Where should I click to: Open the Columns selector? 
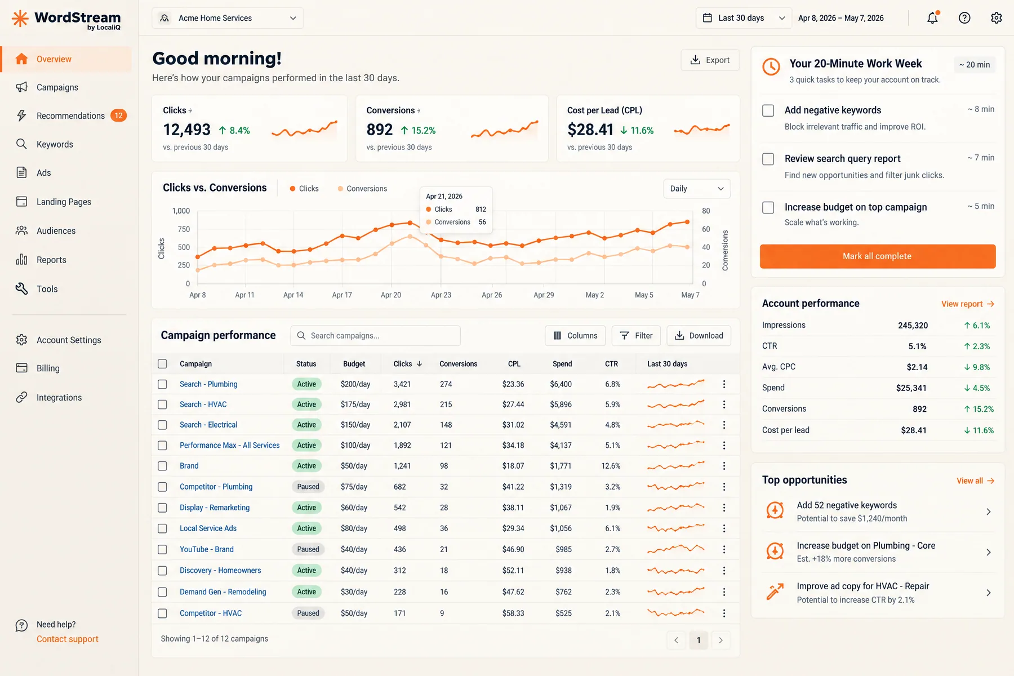[x=575, y=336]
